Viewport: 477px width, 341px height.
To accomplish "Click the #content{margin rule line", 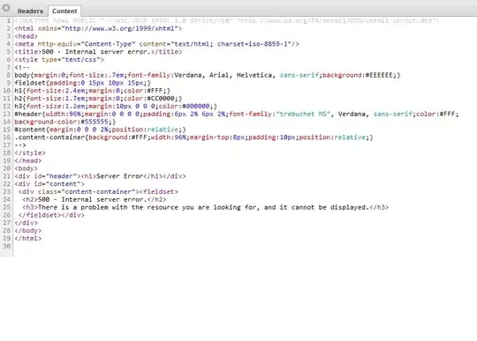I will click(x=100, y=130).
